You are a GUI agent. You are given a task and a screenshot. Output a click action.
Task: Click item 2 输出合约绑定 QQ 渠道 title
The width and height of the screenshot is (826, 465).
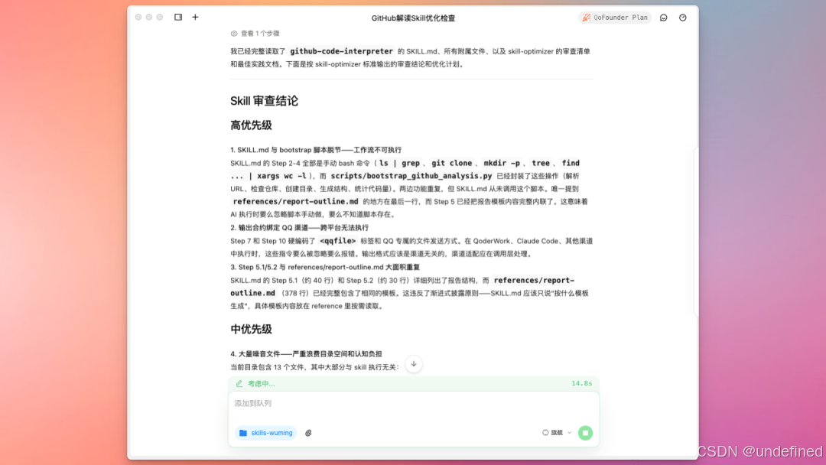[x=299, y=228]
